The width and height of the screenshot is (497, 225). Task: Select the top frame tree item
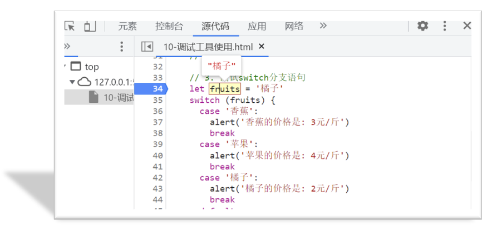click(91, 67)
